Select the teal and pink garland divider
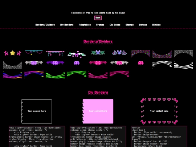 pos(34,53)
